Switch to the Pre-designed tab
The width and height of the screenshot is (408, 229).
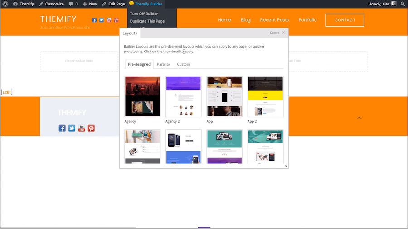coord(139,64)
